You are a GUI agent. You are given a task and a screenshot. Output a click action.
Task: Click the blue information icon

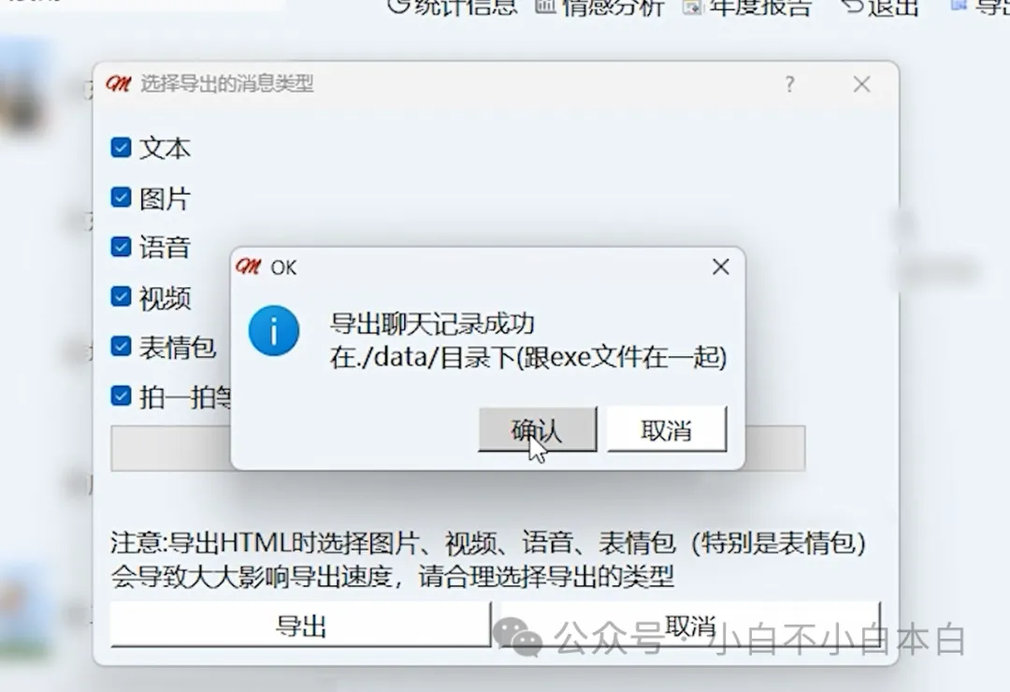click(274, 330)
